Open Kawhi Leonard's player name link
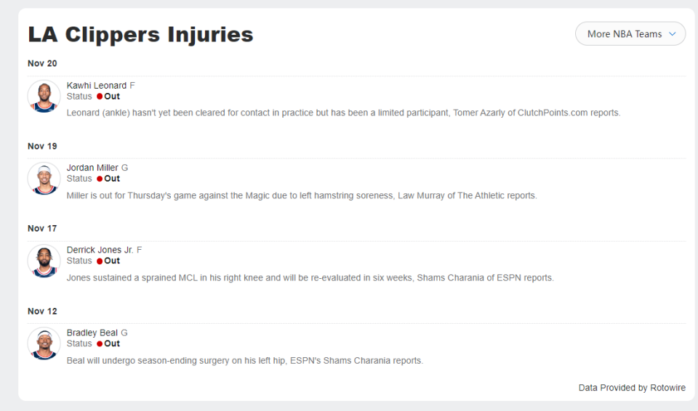698x411 pixels. coord(97,86)
